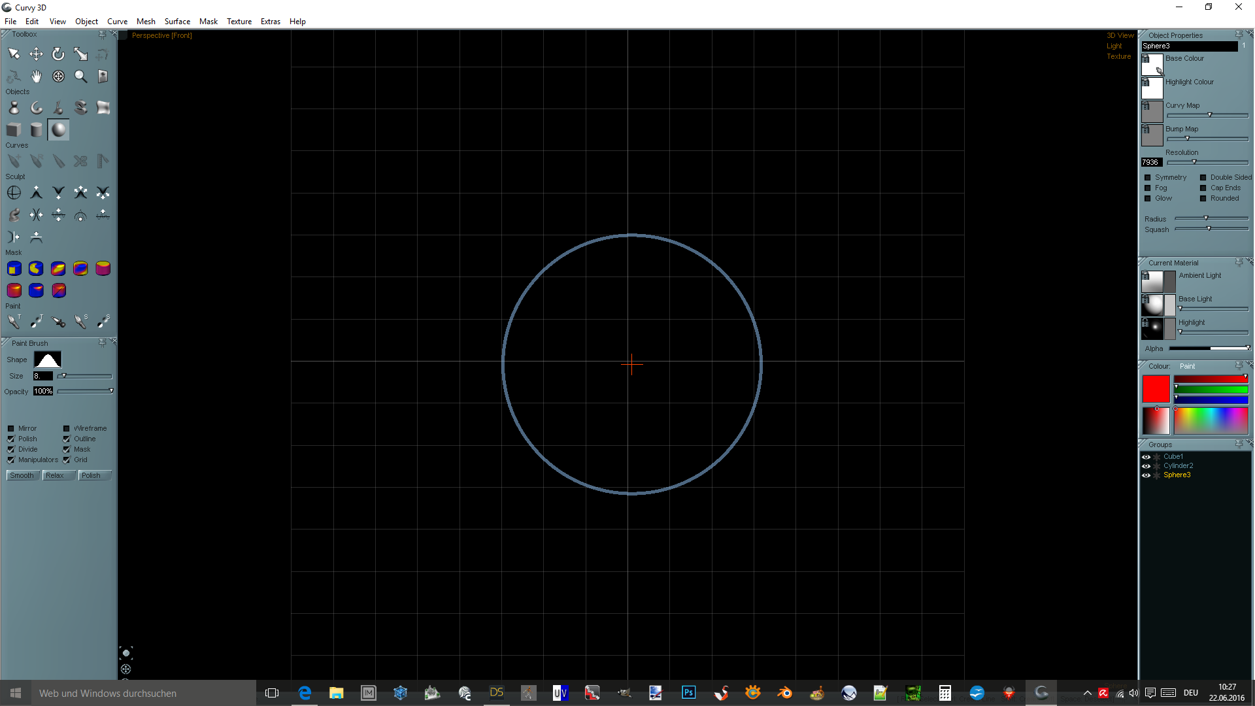Click the red current paint colour swatch

click(x=1156, y=390)
